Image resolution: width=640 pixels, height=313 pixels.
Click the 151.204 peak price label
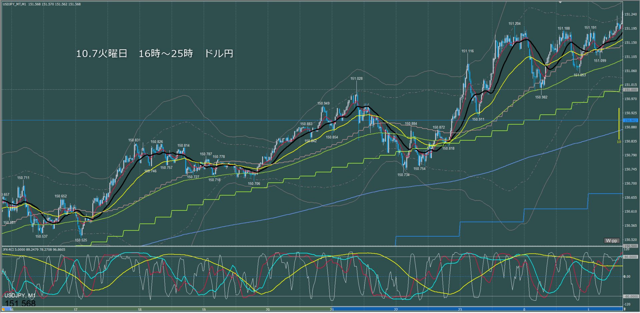pos(514,24)
